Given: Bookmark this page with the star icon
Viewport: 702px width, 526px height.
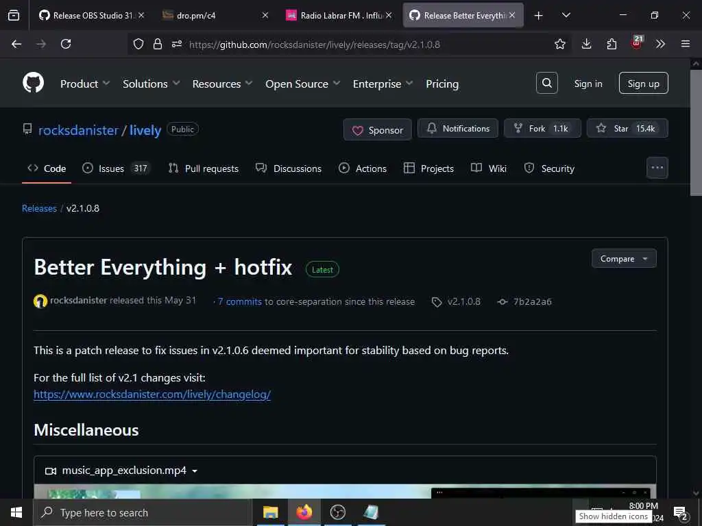Looking at the screenshot, I should pyautogui.click(x=559, y=44).
